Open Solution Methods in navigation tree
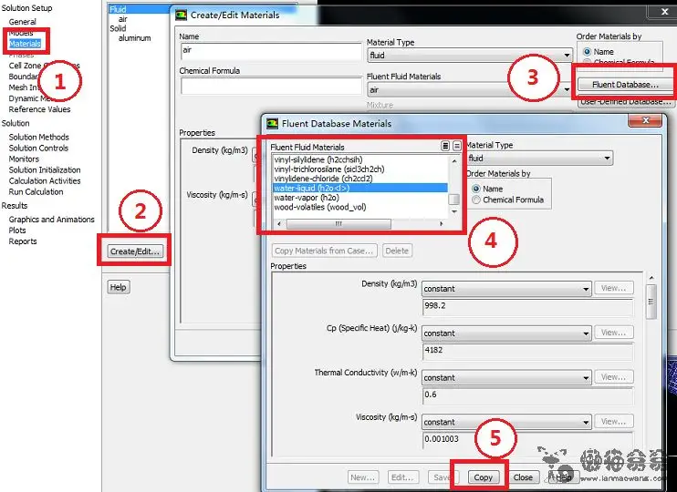Image resolution: width=677 pixels, height=492 pixels. pos(39,137)
